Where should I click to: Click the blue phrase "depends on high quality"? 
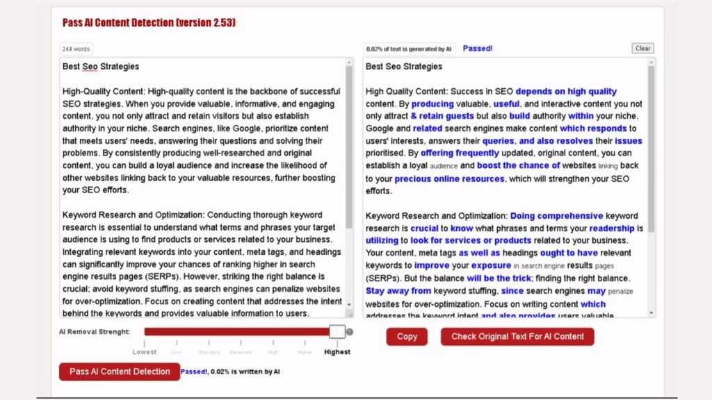pyautogui.click(x=566, y=92)
